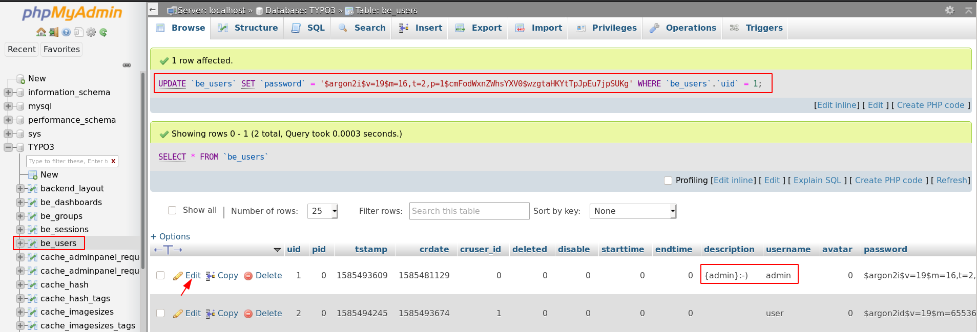Viewport: 977px width, 332px height.
Task: Open the Operations tab
Action: click(682, 28)
